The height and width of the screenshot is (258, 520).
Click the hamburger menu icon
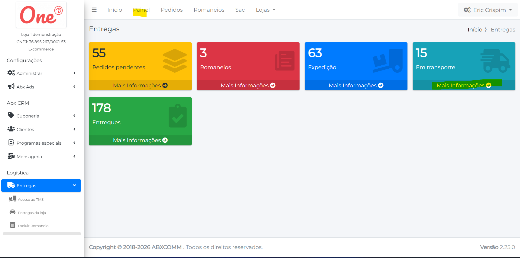coord(94,10)
